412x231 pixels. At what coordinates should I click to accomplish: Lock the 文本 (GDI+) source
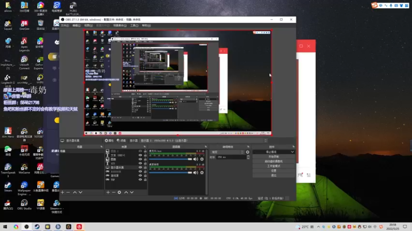[x=145, y=155]
